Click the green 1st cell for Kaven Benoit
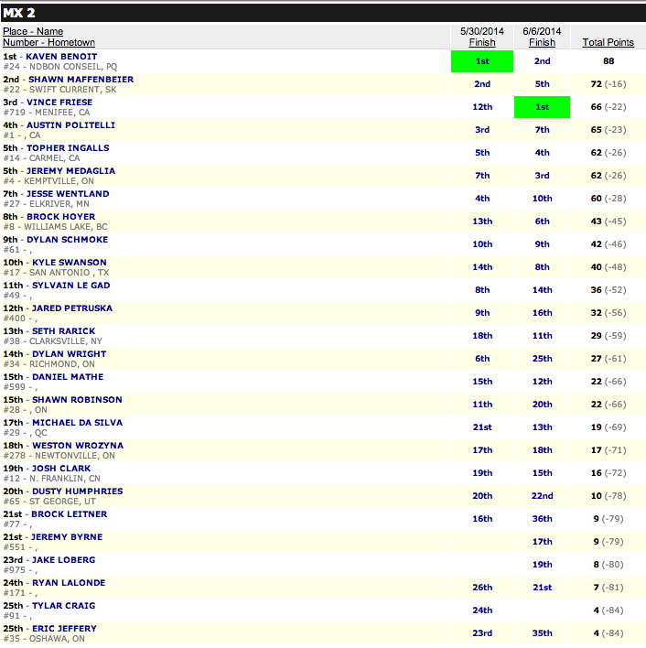 481,61
